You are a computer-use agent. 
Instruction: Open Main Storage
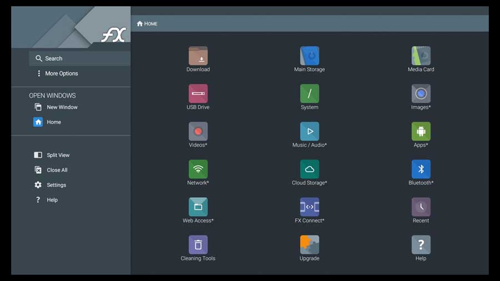tap(309, 56)
